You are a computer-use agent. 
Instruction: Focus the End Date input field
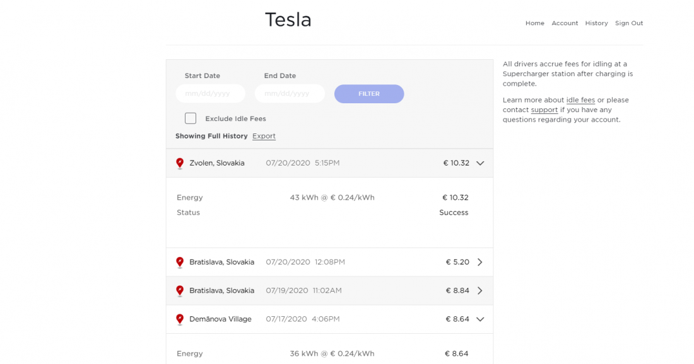[x=290, y=94]
